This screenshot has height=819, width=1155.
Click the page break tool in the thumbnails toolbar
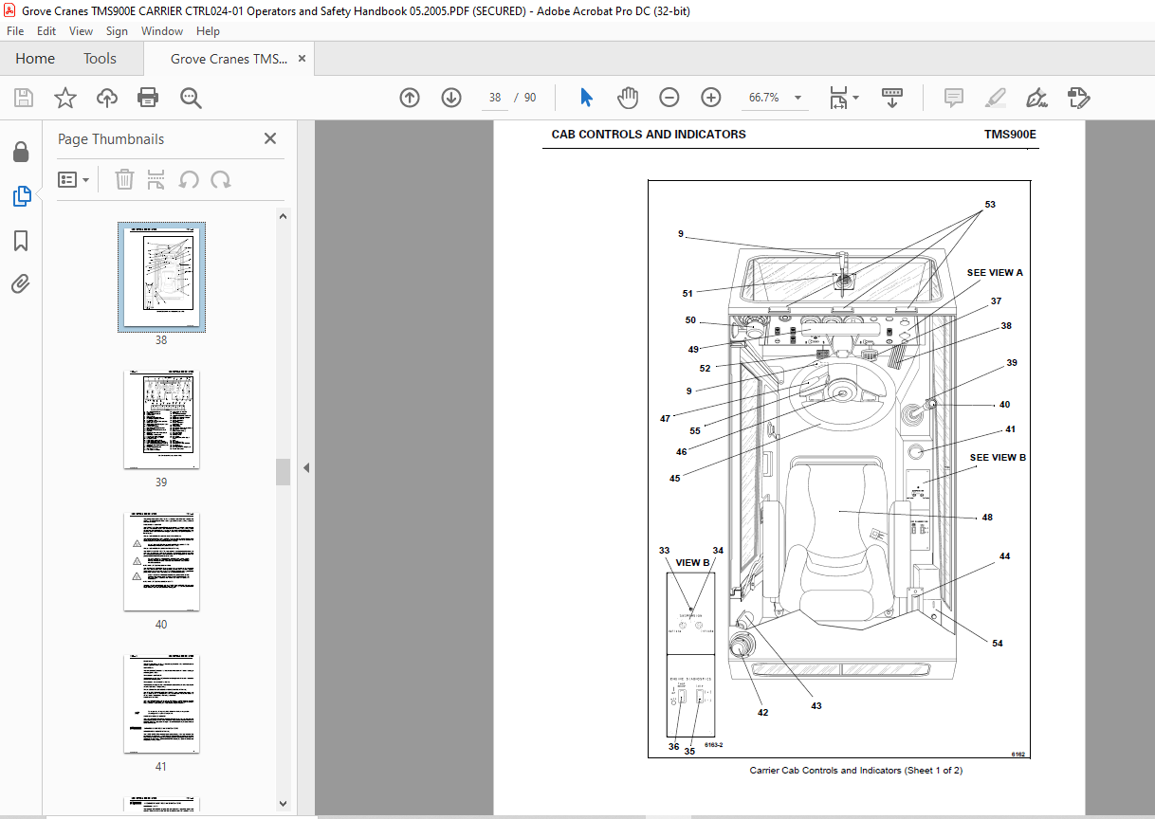click(x=156, y=179)
